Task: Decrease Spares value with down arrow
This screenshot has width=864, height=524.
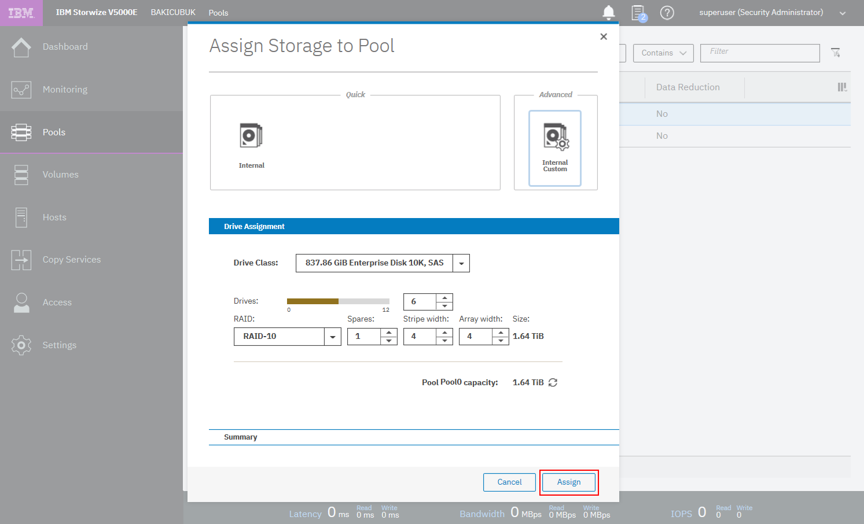Action: click(x=389, y=341)
